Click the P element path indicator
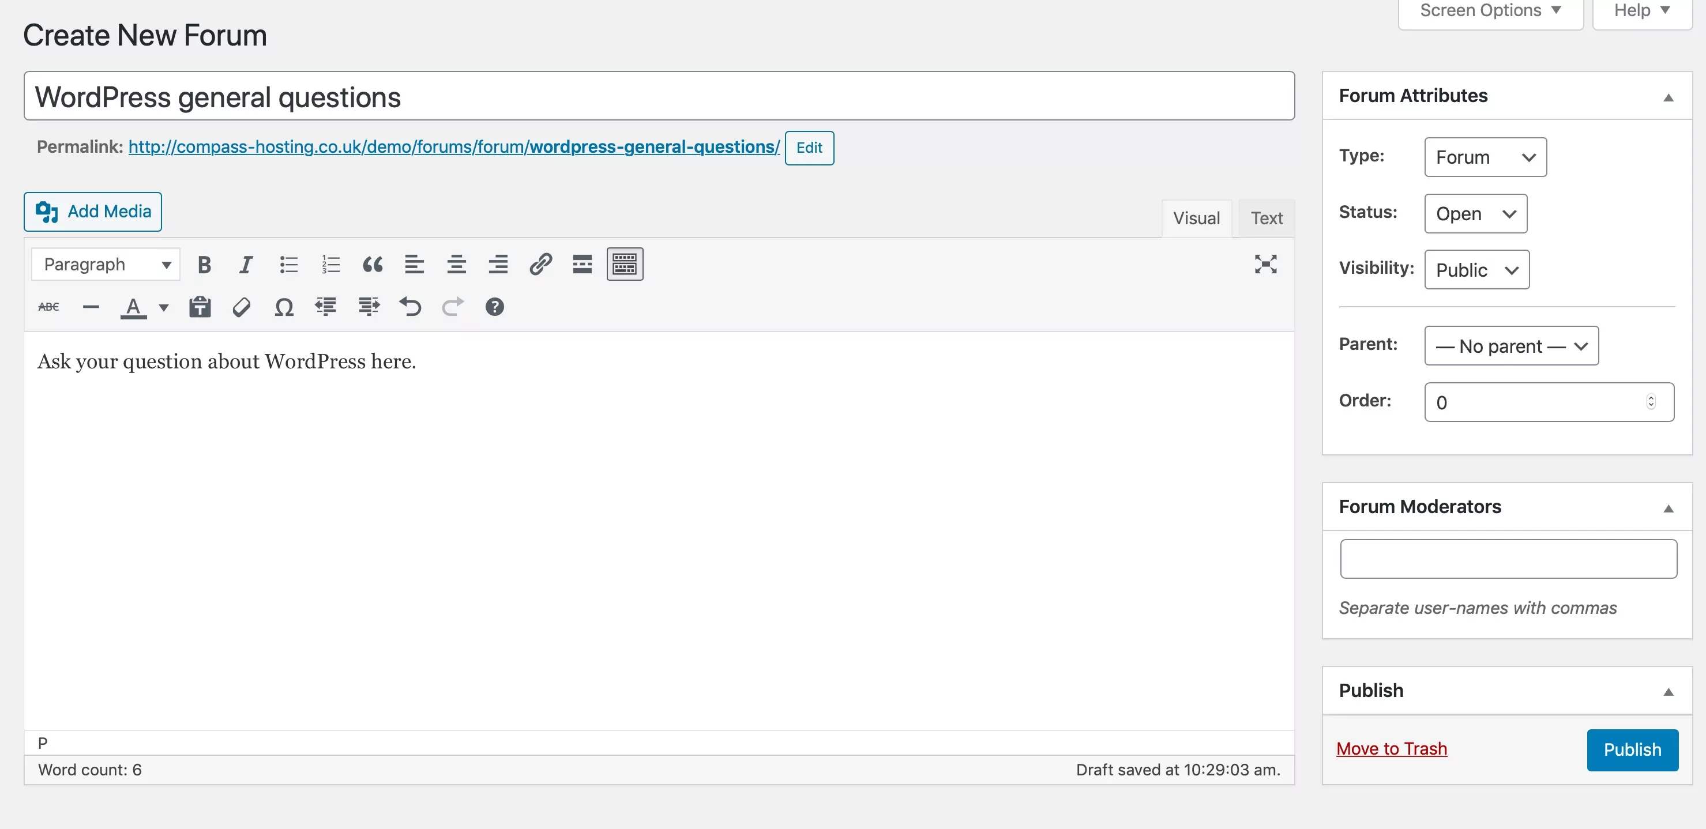Image resolution: width=1706 pixels, height=829 pixels. click(42, 743)
